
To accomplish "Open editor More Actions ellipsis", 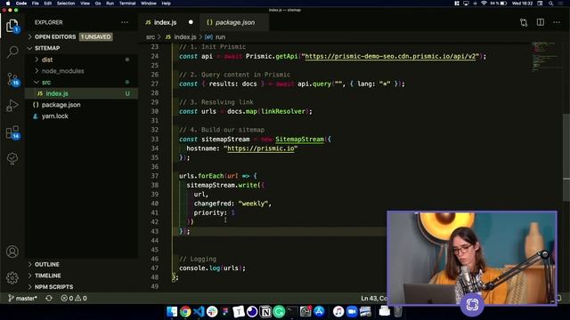I will [557, 22].
